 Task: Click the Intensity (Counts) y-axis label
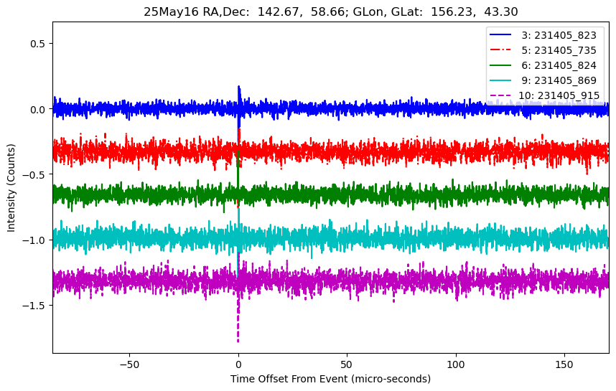click(x=11, y=187)
